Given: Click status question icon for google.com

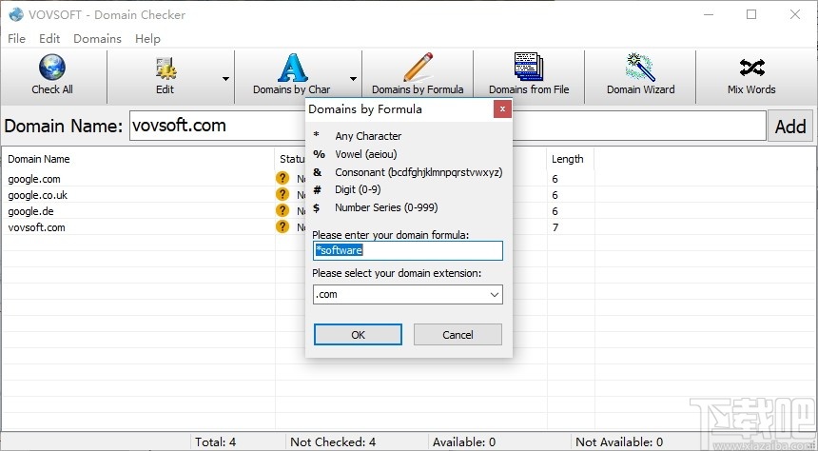Looking at the screenshot, I should point(282,179).
